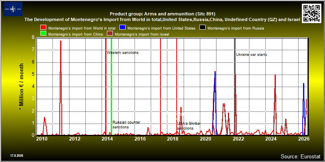The image size is (325, 162).
Task: Click legend text "Montenegro's import from China"
Action: pyautogui.click(x=76, y=34)
